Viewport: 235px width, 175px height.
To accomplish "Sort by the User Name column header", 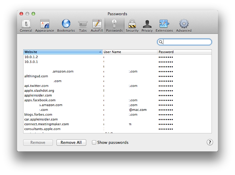I will pos(130,52).
